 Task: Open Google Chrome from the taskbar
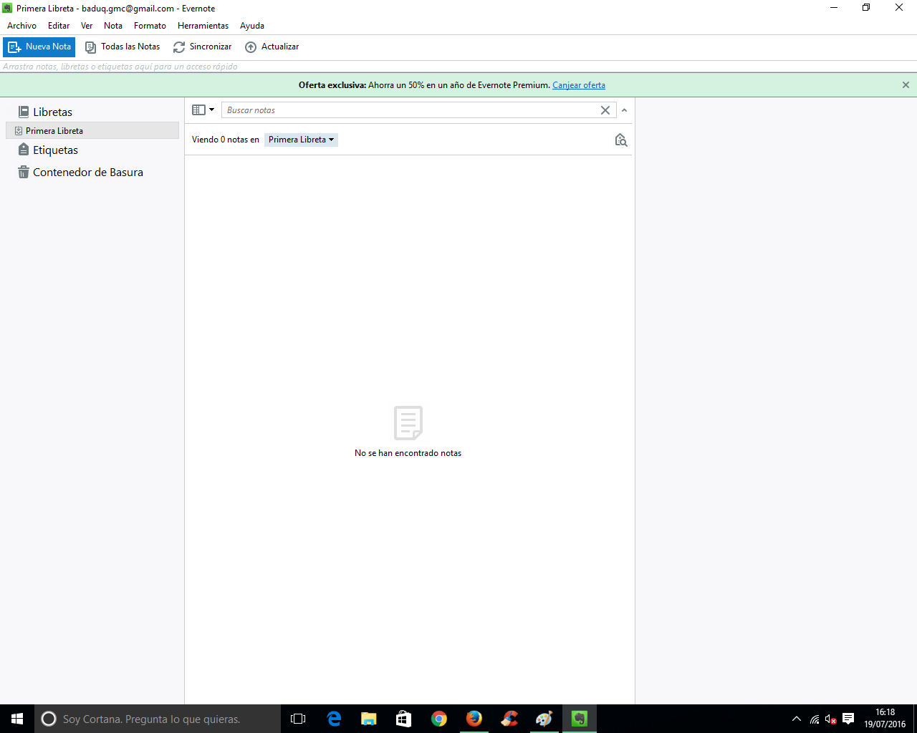point(439,719)
